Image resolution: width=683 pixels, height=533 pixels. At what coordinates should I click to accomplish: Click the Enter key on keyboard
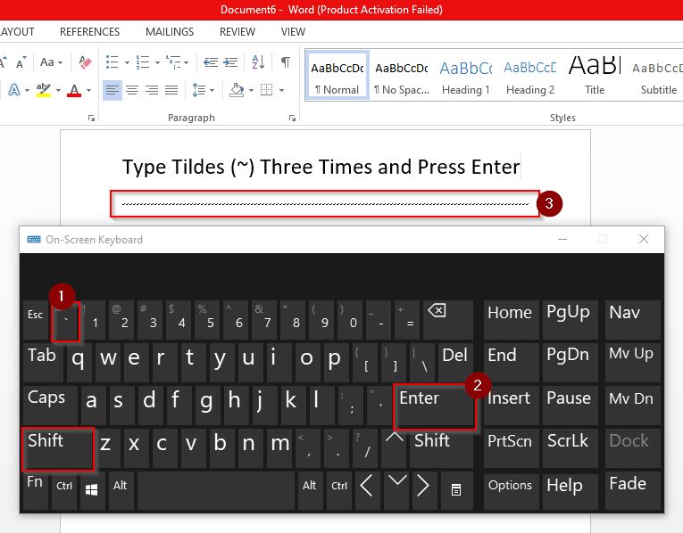pos(434,406)
